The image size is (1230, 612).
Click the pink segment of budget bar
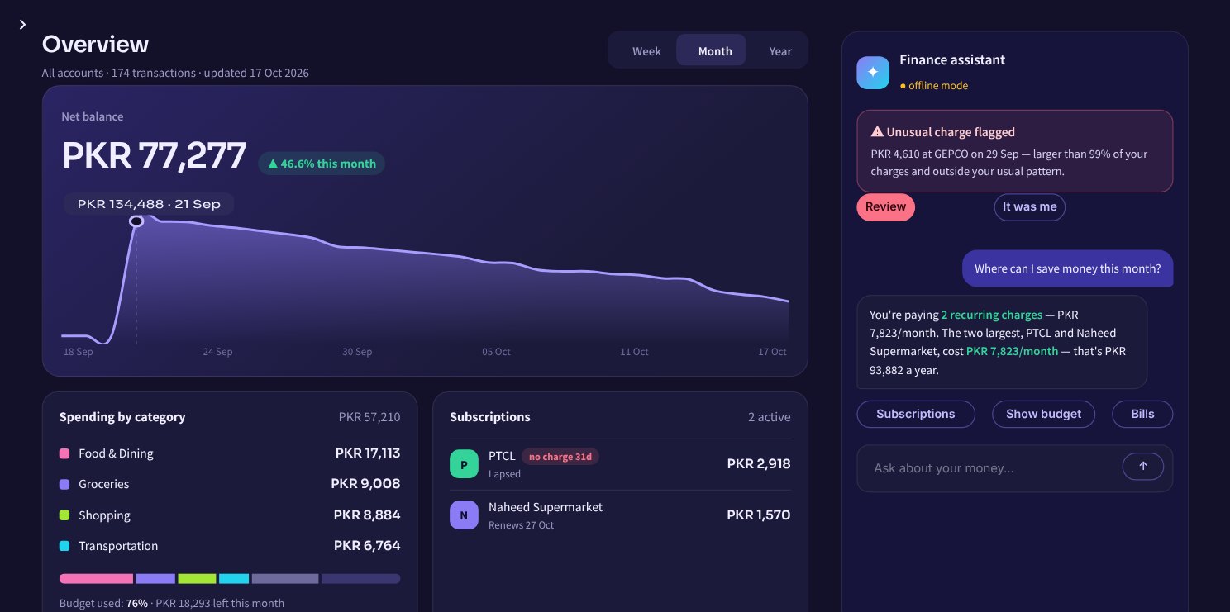point(96,579)
